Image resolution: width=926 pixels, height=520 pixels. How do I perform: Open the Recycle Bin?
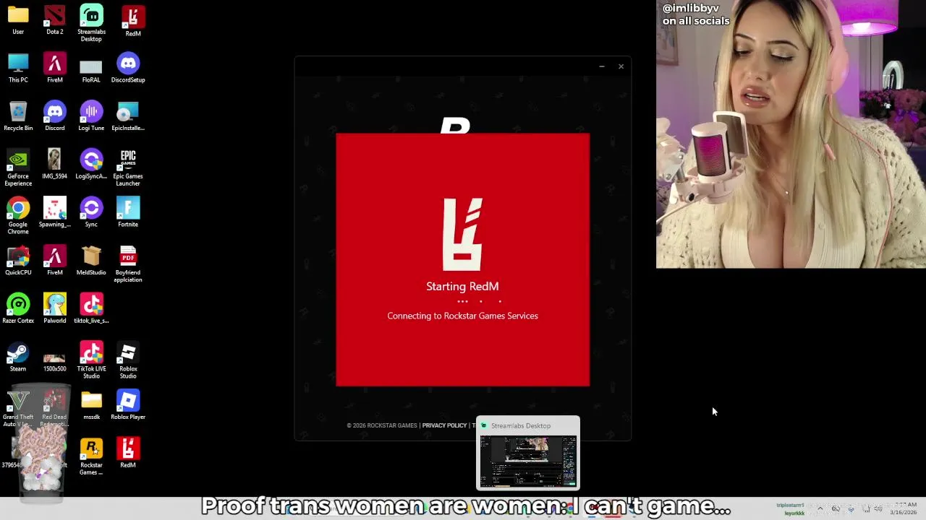point(18,116)
